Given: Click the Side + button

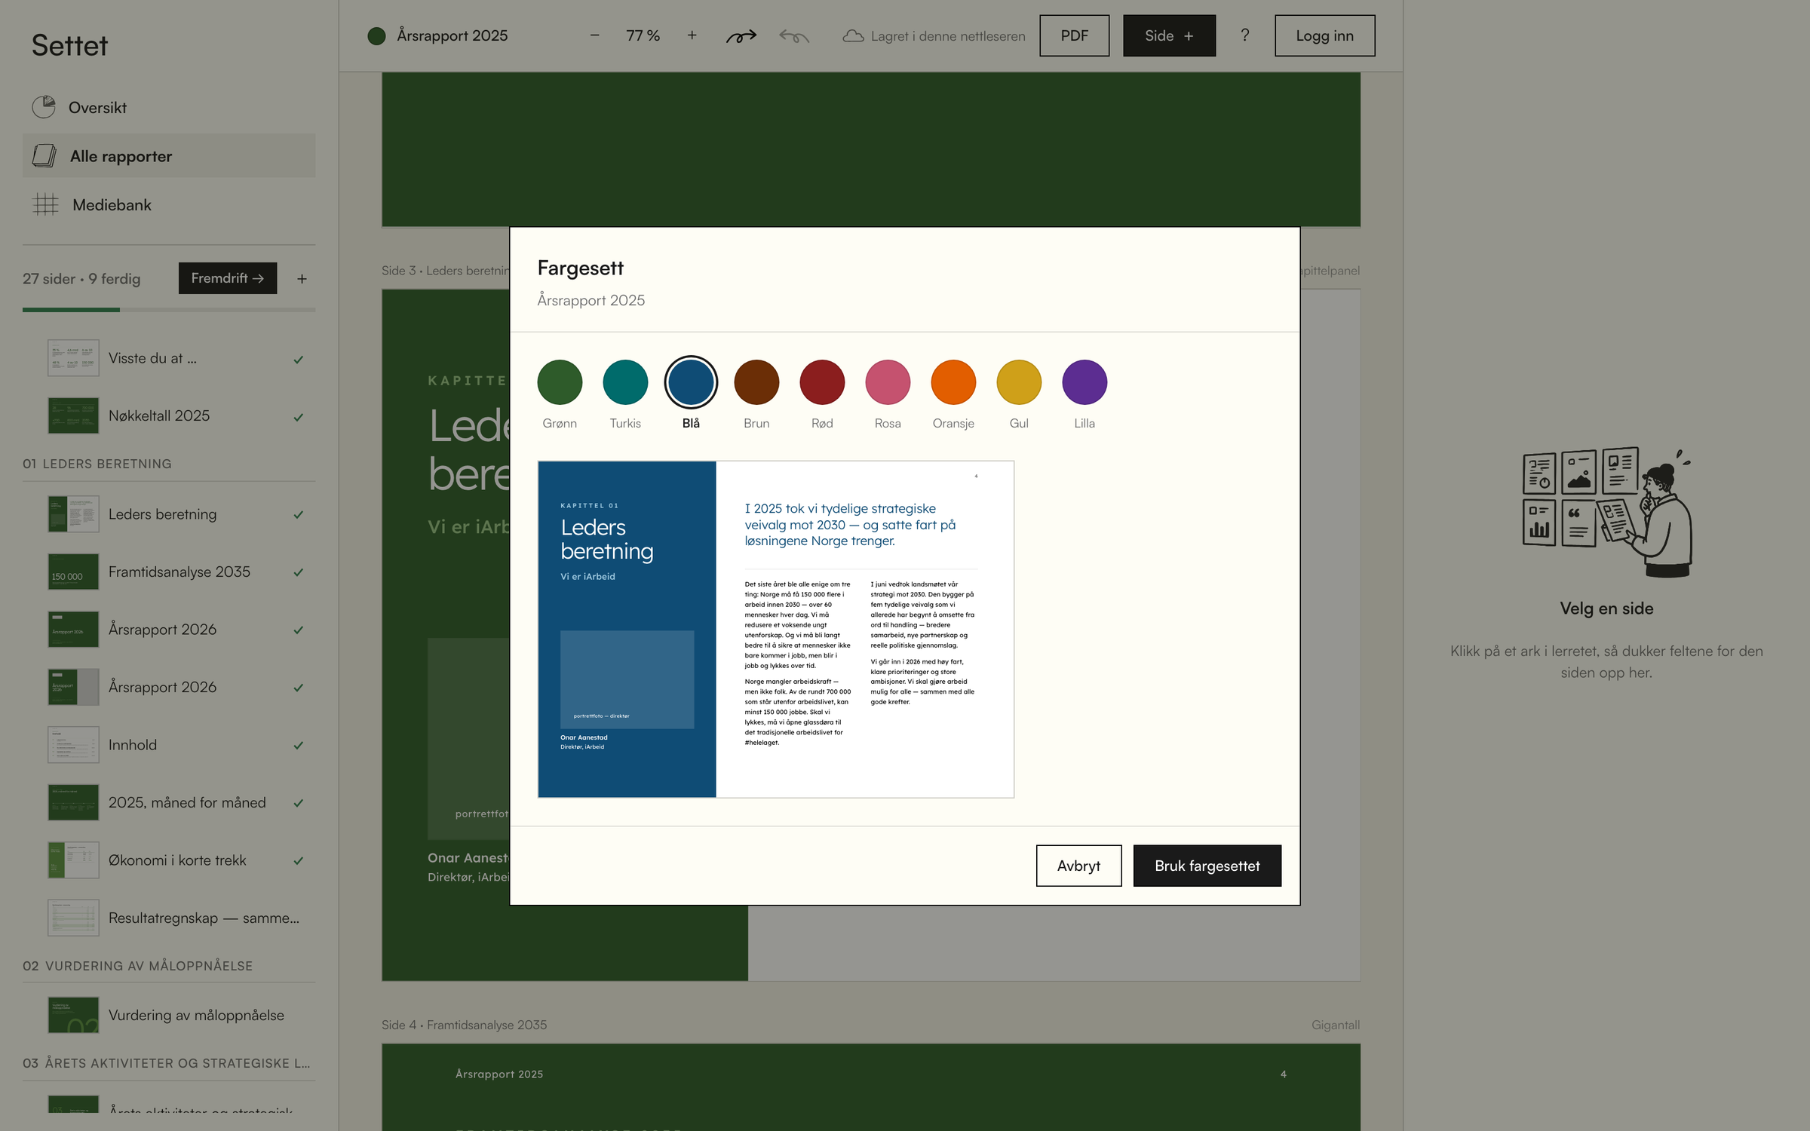Looking at the screenshot, I should click(1169, 35).
